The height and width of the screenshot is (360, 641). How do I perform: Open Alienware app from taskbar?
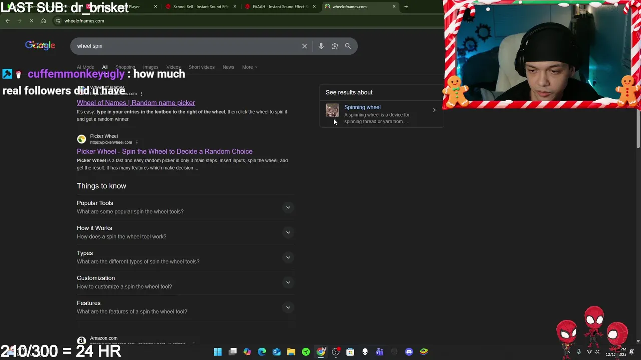tap(365, 352)
